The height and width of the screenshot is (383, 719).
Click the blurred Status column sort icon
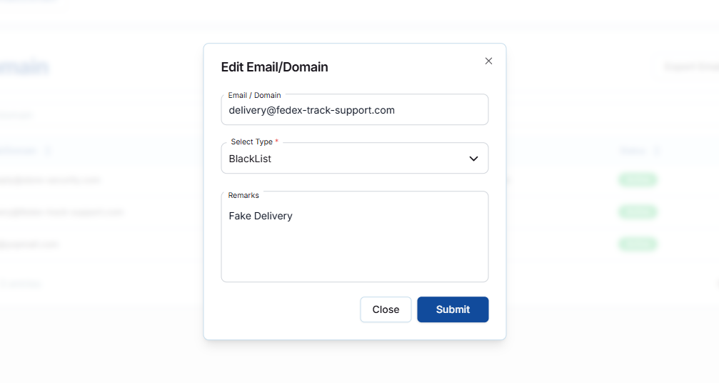click(656, 151)
